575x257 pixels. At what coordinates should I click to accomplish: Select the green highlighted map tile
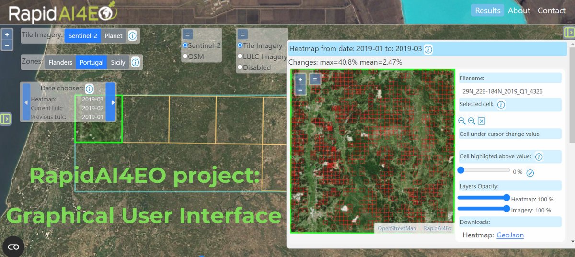(x=99, y=119)
